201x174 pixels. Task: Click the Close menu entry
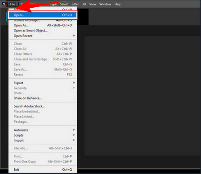click(x=43, y=43)
